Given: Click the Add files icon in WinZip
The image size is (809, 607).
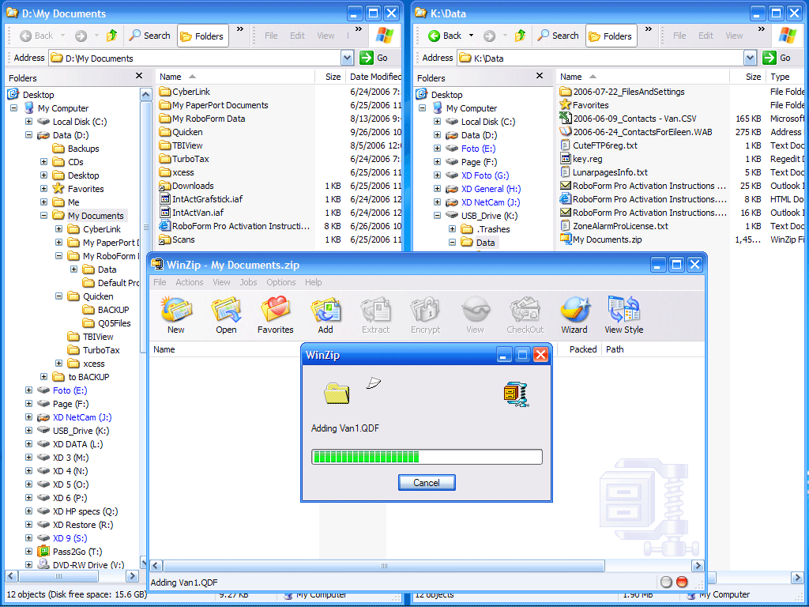Looking at the screenshot, I should 325,314.
